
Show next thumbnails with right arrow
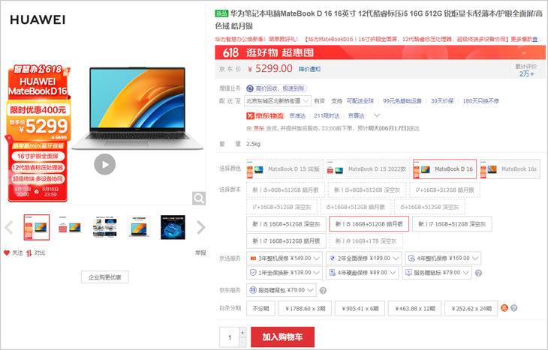pyautogui.click(x=200, y=227)
